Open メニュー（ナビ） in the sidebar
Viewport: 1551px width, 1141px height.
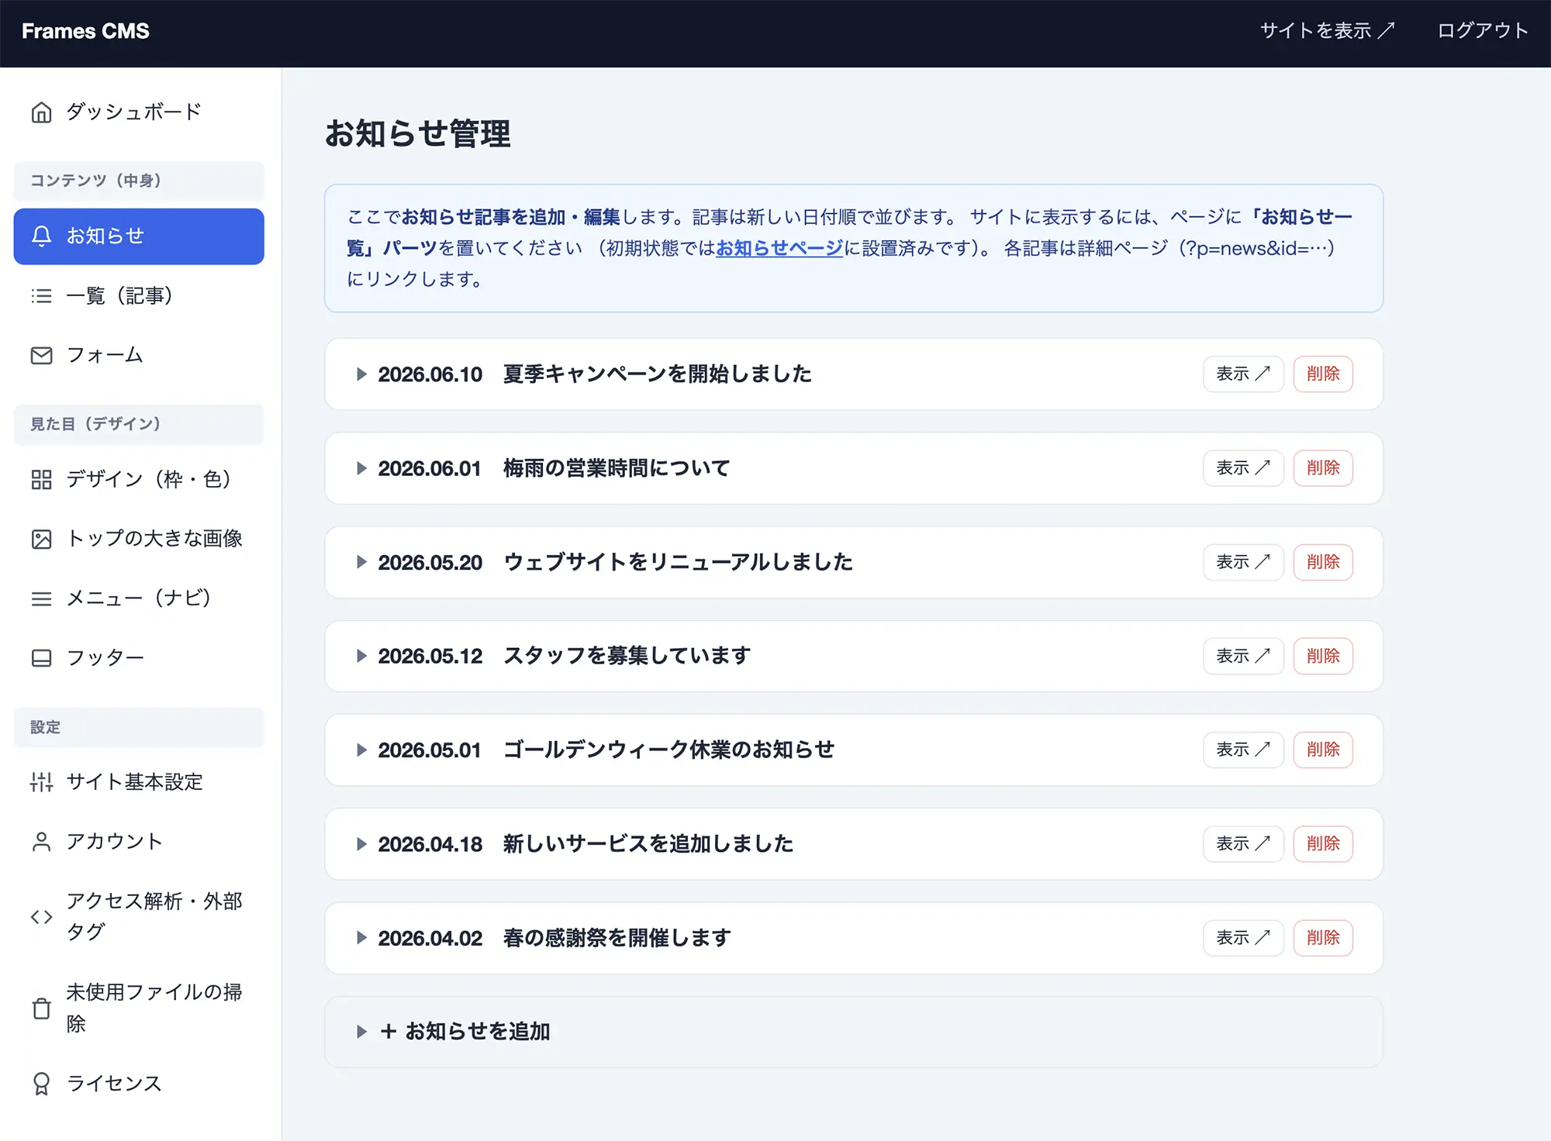coord(139,599)
